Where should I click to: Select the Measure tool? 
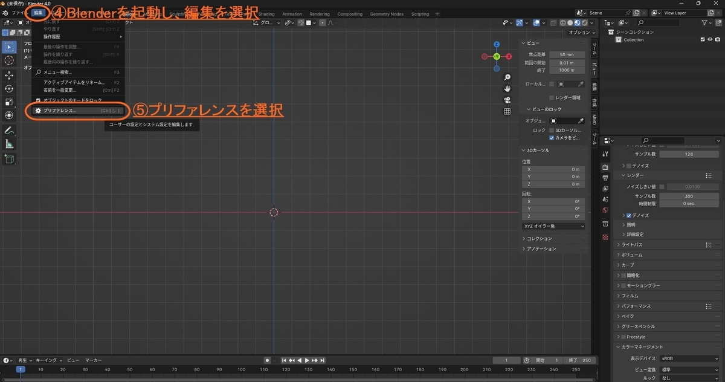[x=9, y=145]
